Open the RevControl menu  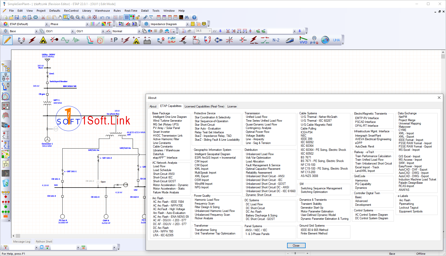click(71, 11)
